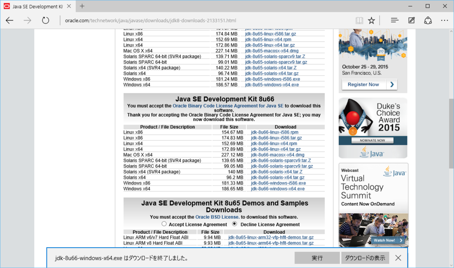Viewport: 454px width, 268px height.
Task: Click the Watch Now! webcast button
Action: [x=388, y=240]
